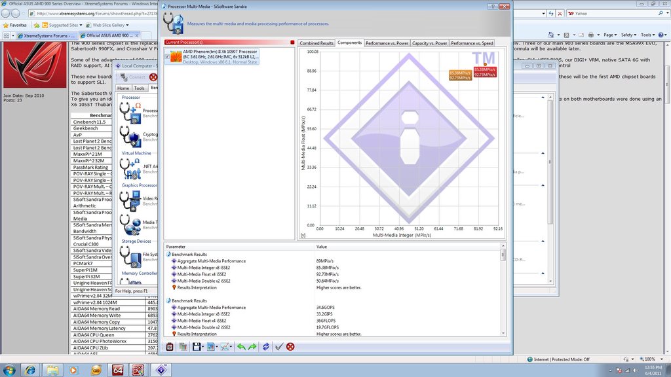
Task: Click the IE stop loading red X
Action: pyautogui.click(x=560, y=14)
